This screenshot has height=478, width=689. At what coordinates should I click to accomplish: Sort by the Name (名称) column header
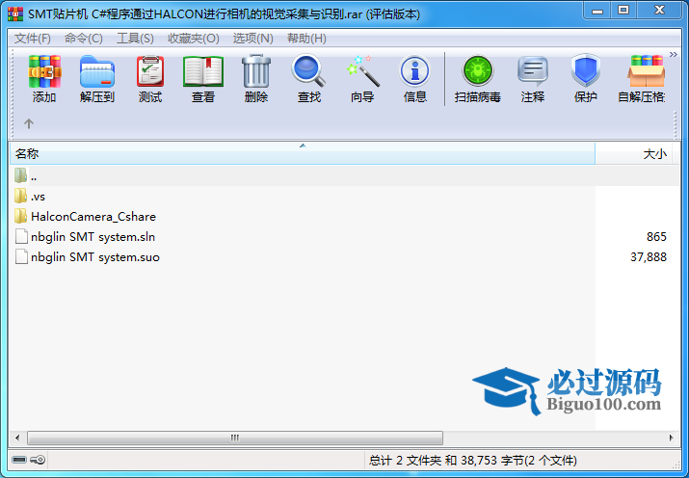303,154
